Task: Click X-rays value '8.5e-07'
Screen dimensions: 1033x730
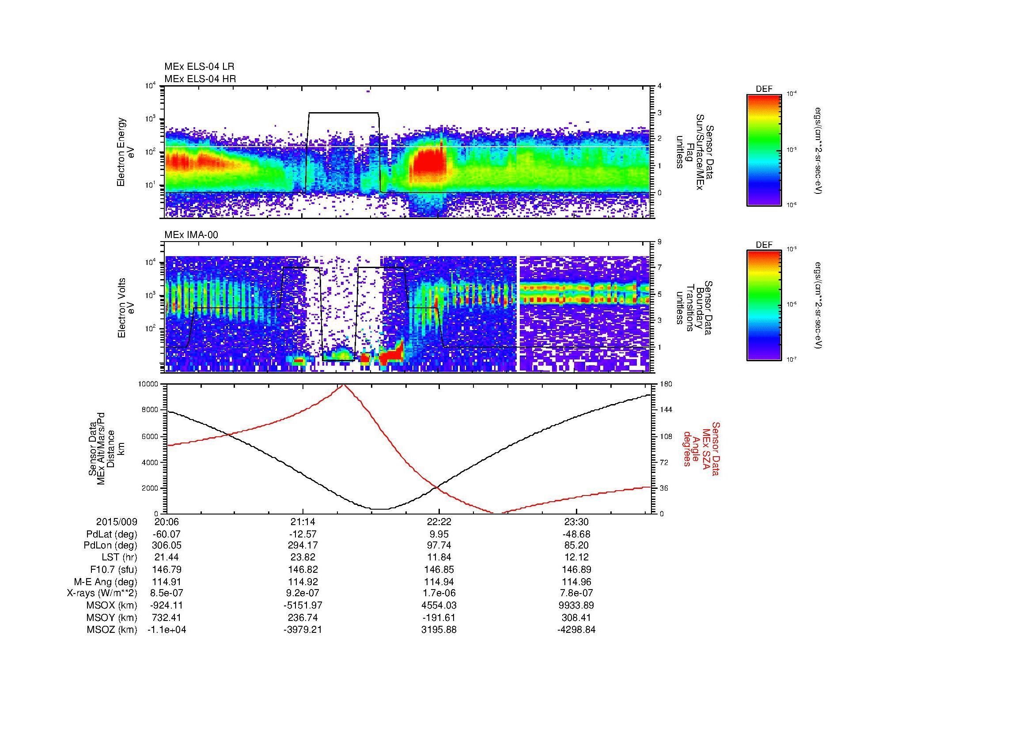Action: 167,593
